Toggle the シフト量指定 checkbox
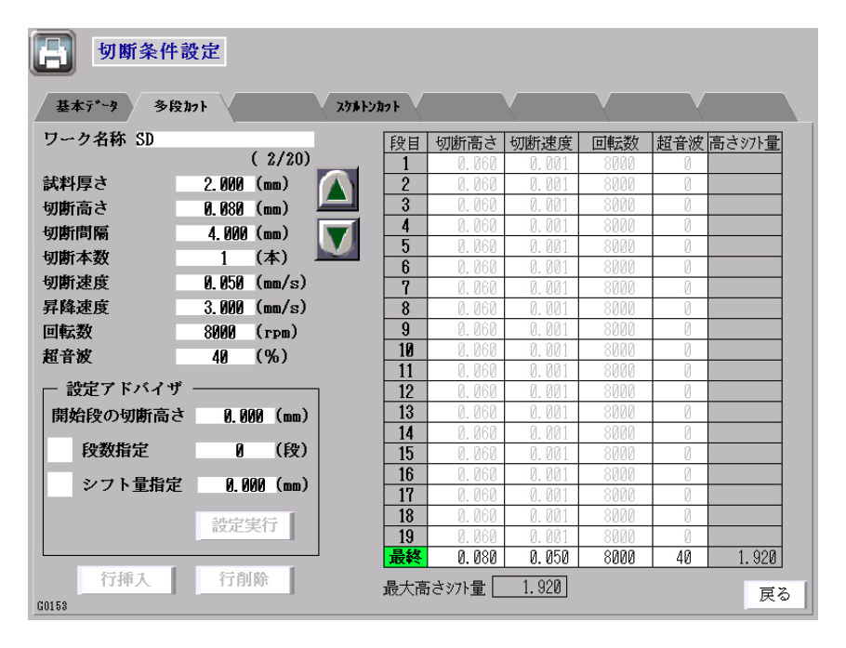This screenshot has height=648, width=846. [x=59, y=484]
